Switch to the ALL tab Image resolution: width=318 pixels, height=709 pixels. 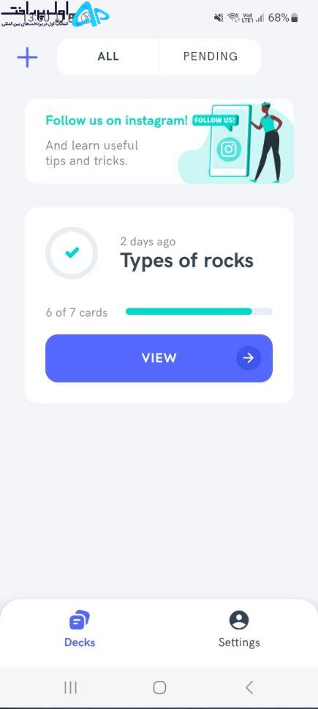(x=108, y=56)
